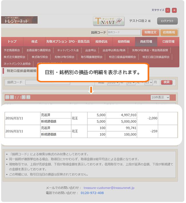Viewport: 186px width, 203px height.
Task: Open the treasure-customer email link
Action: pyautogui.click(x=109, y=188)
